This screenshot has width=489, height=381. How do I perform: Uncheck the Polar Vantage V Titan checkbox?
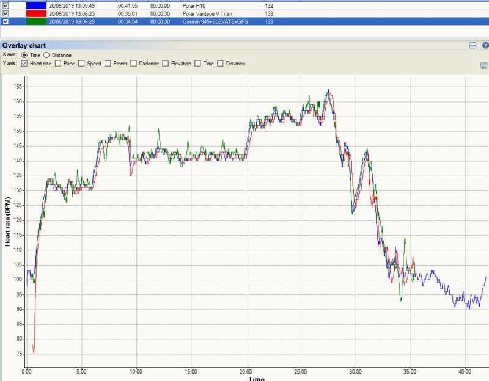click(6, 13)
